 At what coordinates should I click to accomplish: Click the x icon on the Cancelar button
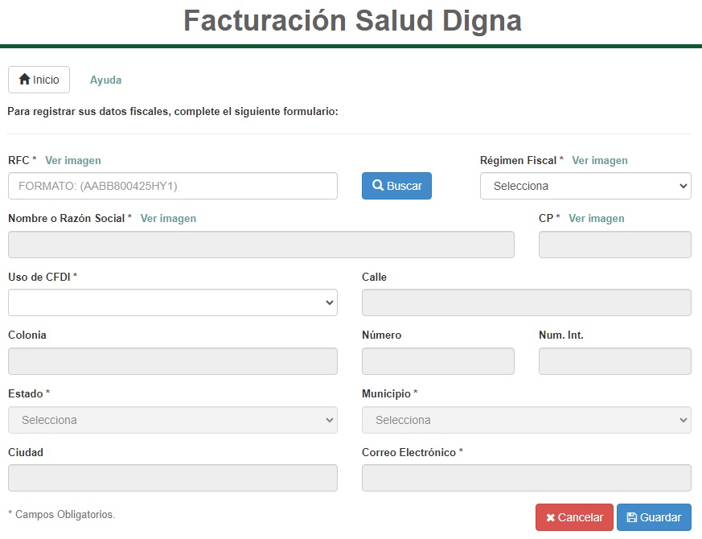(550, 517)
